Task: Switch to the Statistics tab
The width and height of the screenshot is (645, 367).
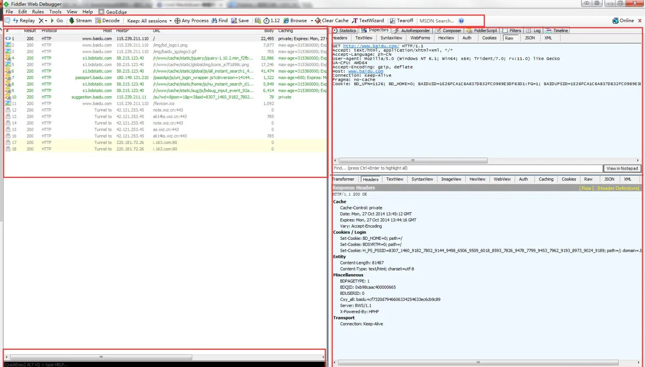Action: (344, 31)
